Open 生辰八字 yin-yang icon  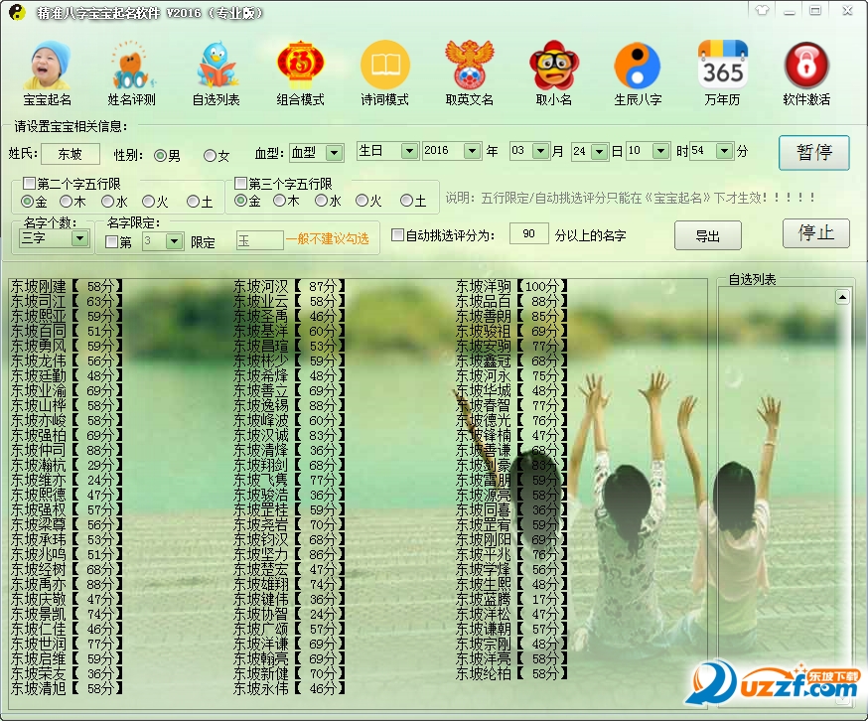point(638,72)
